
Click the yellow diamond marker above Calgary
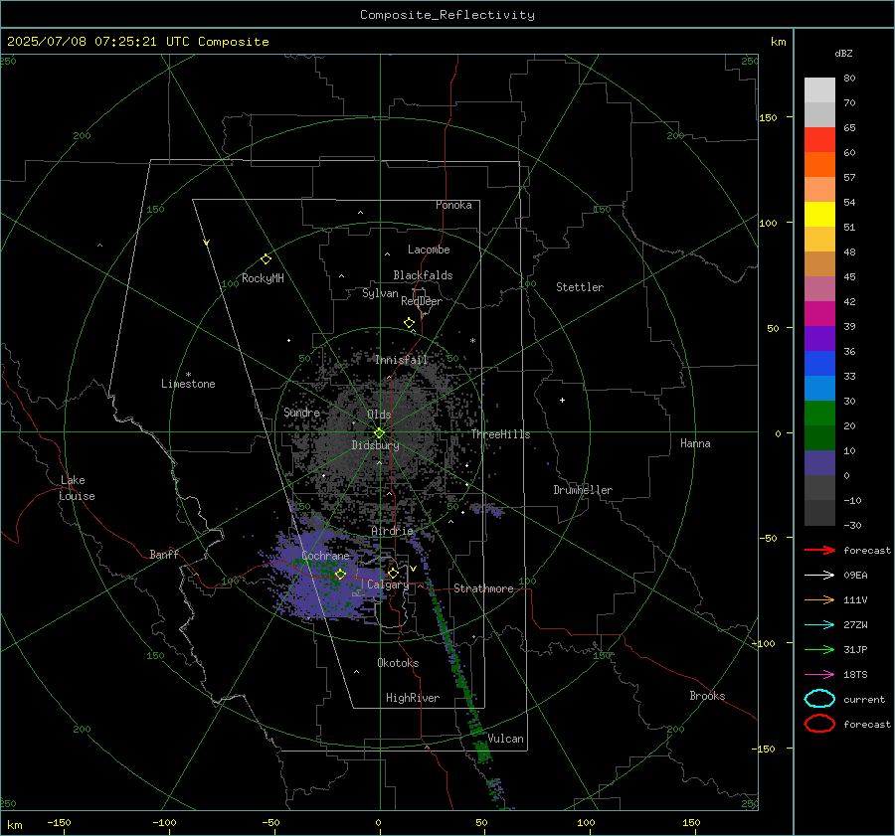[393, 573]
